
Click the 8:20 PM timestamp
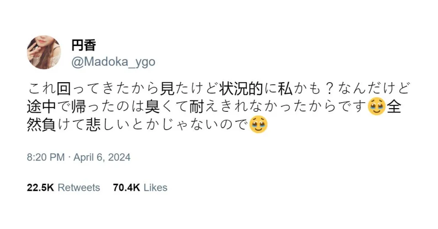click(x=46, y=157)
